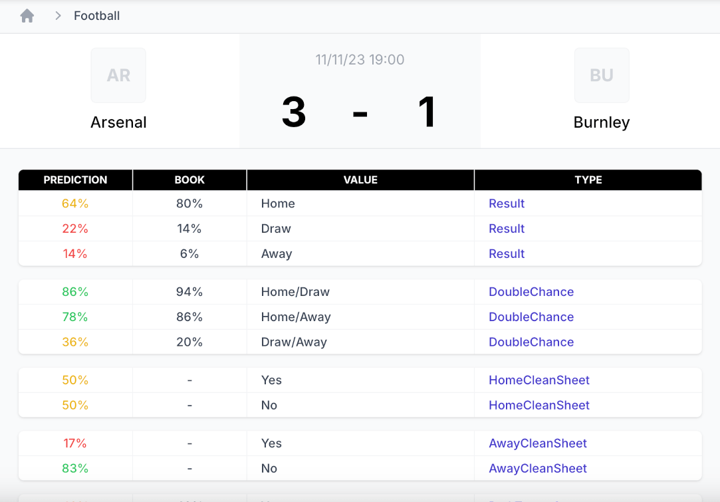
Task: Click the BOOK column header
Action: [189, 180]
